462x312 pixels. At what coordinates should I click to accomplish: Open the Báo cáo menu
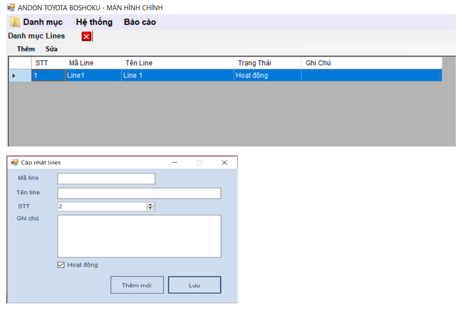[x=140, y=22]
